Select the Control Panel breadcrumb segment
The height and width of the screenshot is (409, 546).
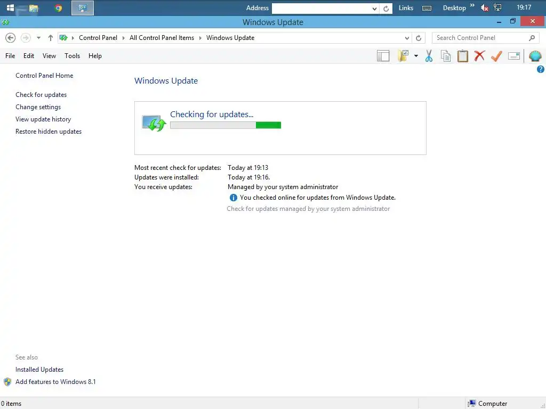98,38
